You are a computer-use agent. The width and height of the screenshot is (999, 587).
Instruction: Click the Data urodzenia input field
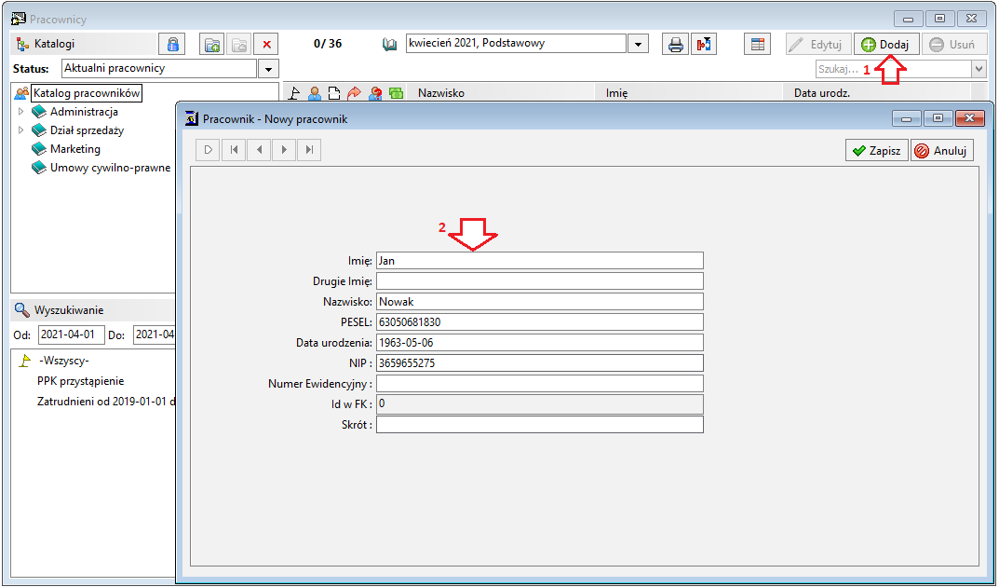point(540,342)
